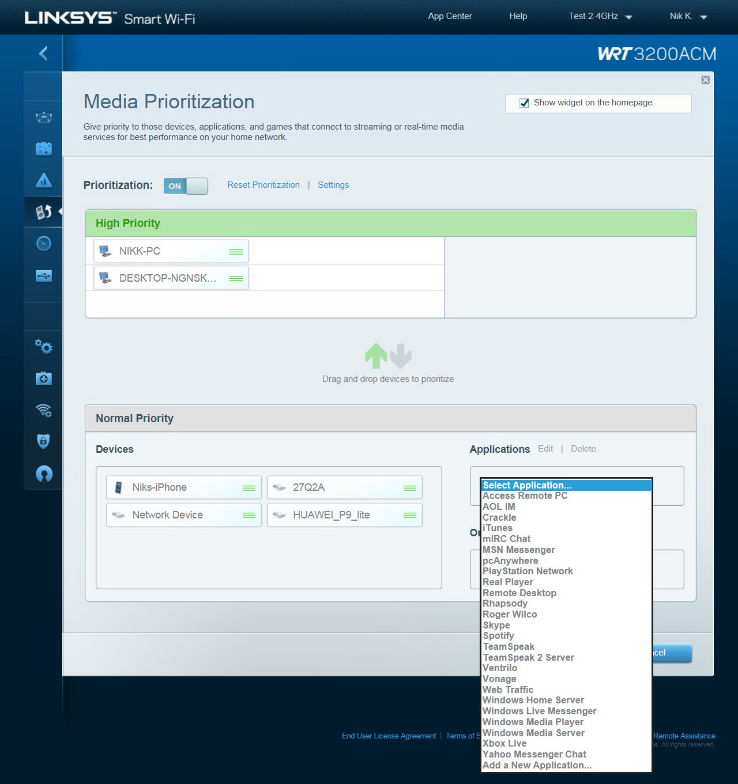The image size is (738, 784).
Task: Open the External Storage sidebar icon
Action: tap(44, 276)
